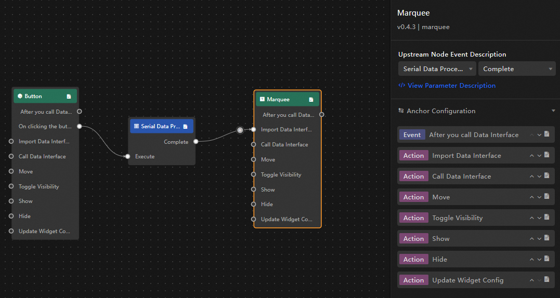Move Import Data Interface action down
Viewport: 560px width, 298px height.
539,156
